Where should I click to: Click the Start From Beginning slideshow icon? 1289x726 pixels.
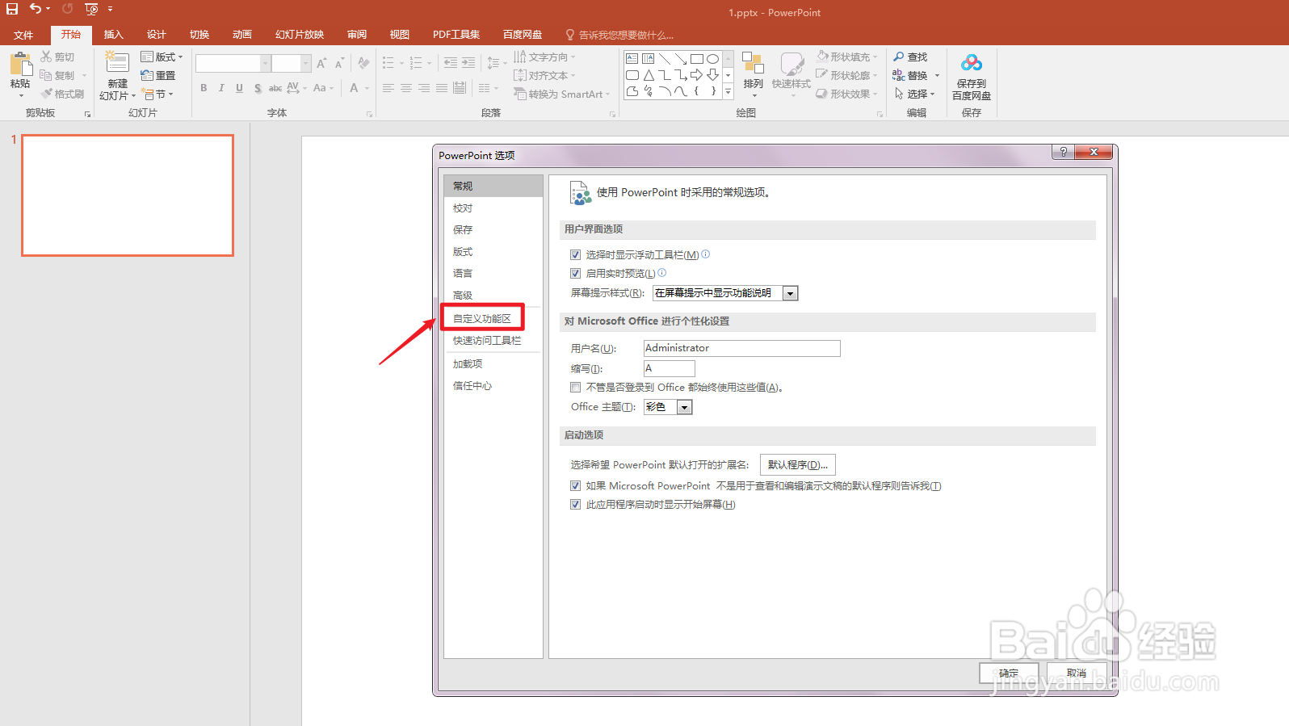(91, 9)
